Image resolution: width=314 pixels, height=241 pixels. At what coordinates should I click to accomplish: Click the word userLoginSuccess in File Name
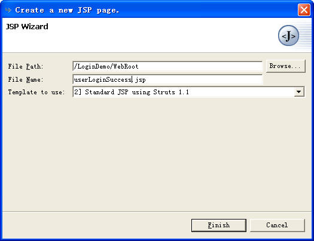click(103, 80)
